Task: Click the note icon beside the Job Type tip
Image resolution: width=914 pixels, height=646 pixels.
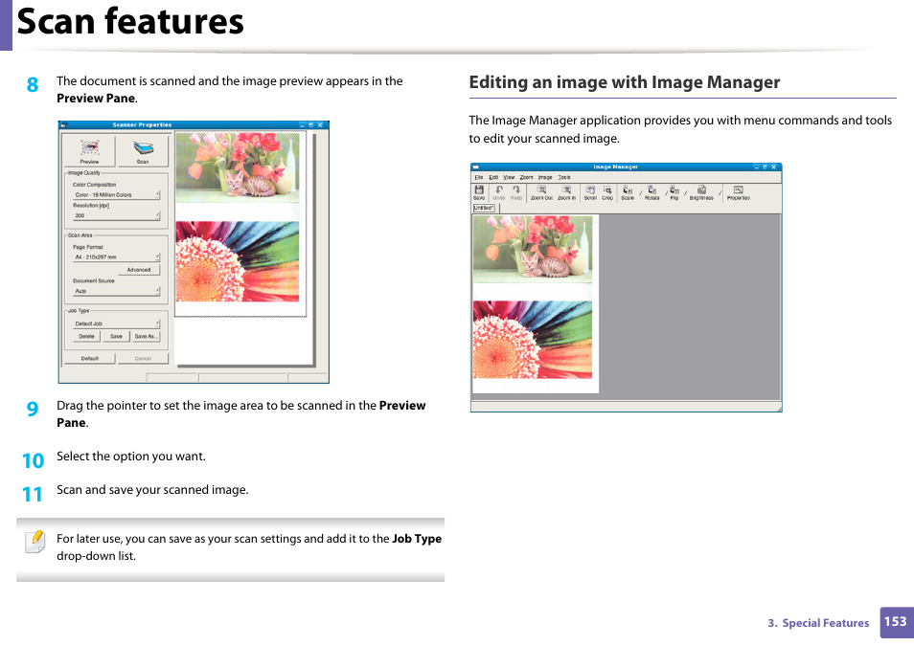Action: point(35,541)
